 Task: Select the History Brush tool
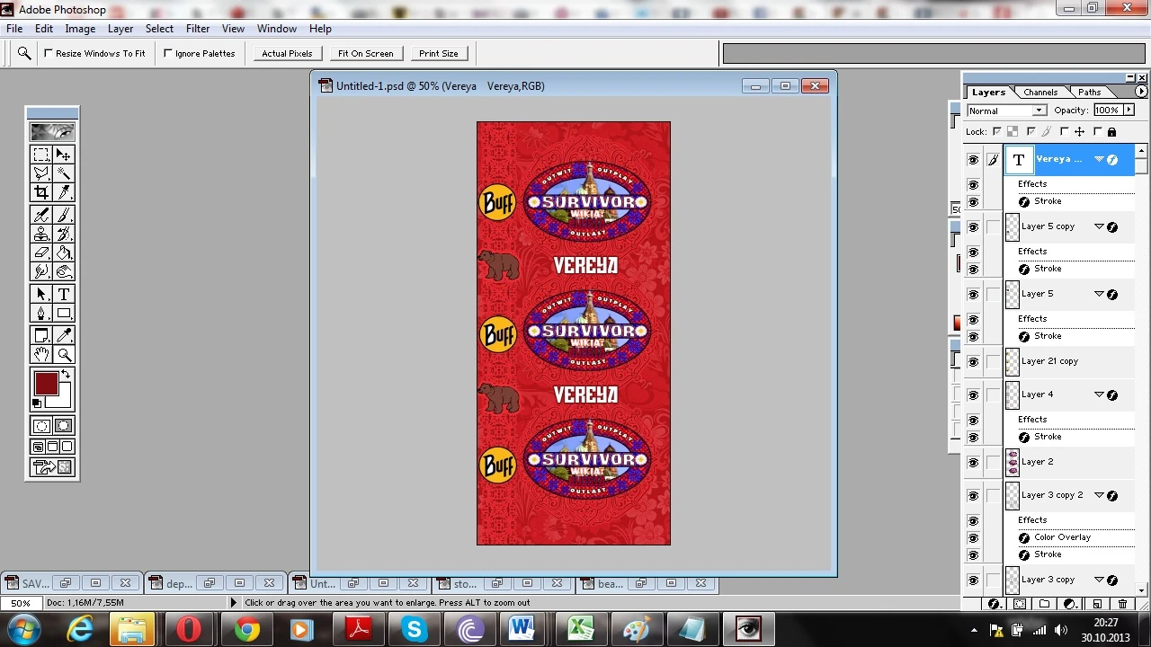coord(64,234)
